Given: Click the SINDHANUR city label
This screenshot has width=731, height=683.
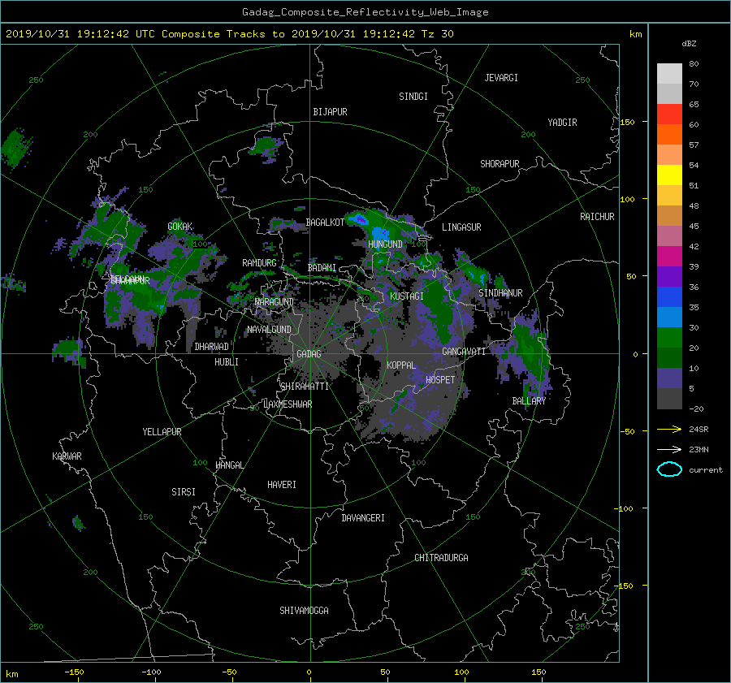Looking at the screenshot, I should coord(500,293).
